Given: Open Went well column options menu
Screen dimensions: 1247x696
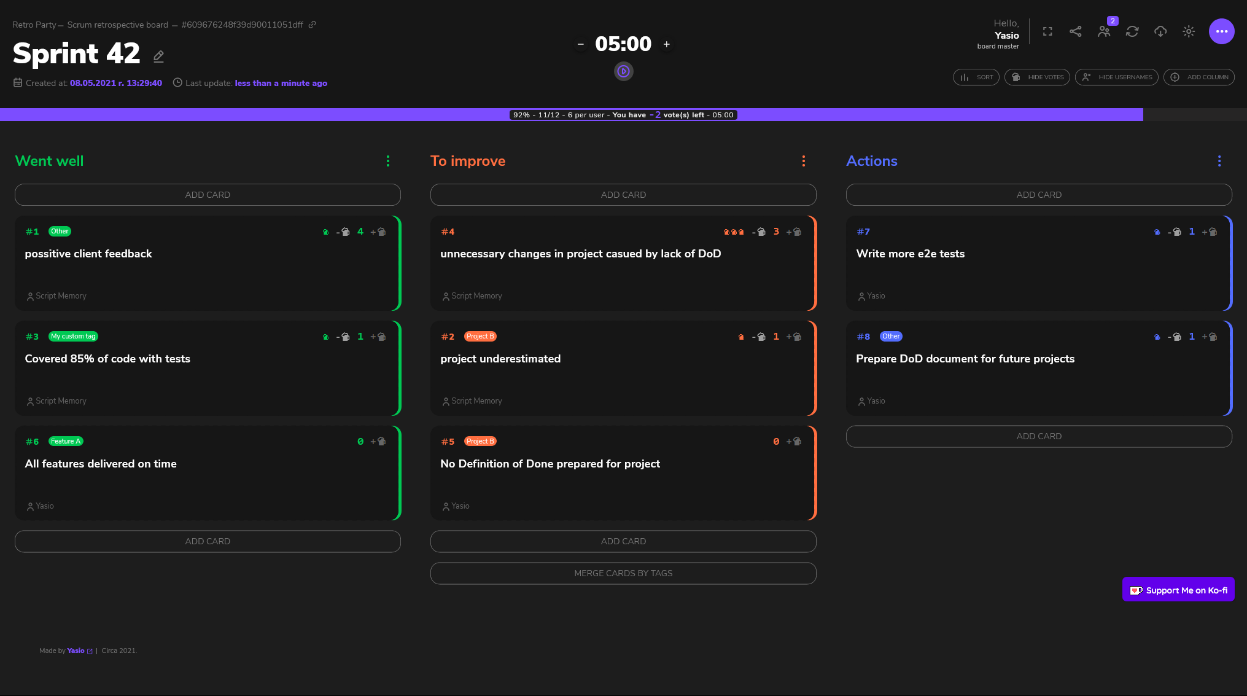Looking at the screenshot, I should point(388,161).
